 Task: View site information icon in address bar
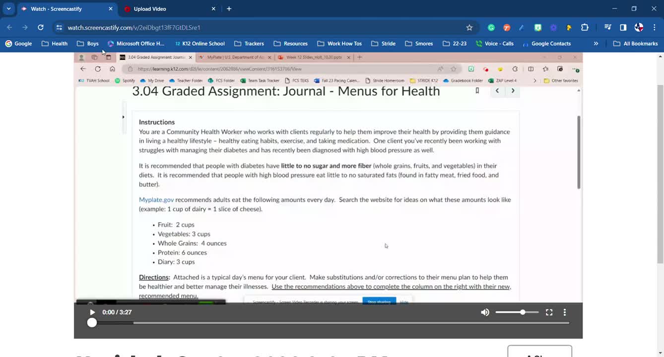pyautogui.click(x=59, y=27)
